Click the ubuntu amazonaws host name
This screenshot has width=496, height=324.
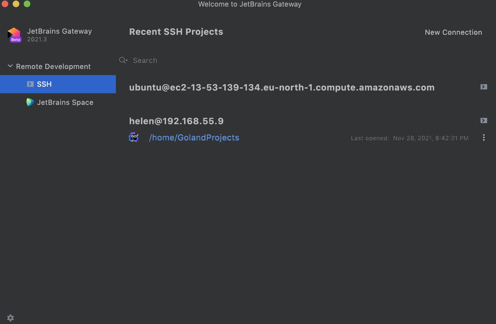[282, 87]
